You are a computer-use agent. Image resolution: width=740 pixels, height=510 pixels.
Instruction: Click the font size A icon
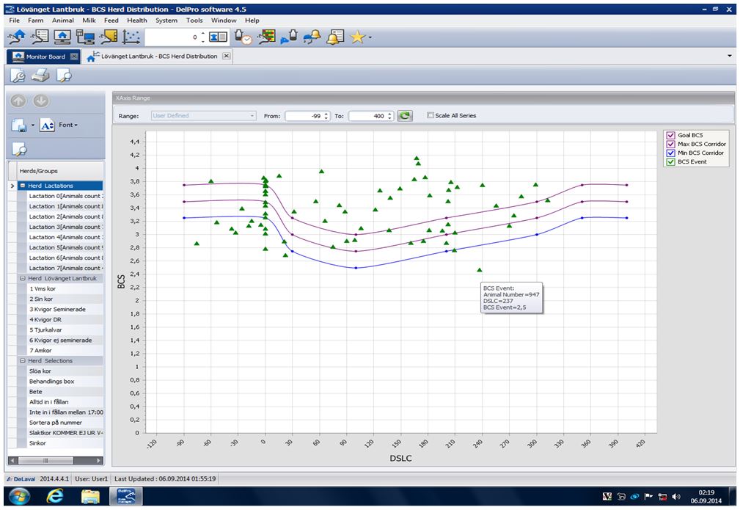(47, 125)
